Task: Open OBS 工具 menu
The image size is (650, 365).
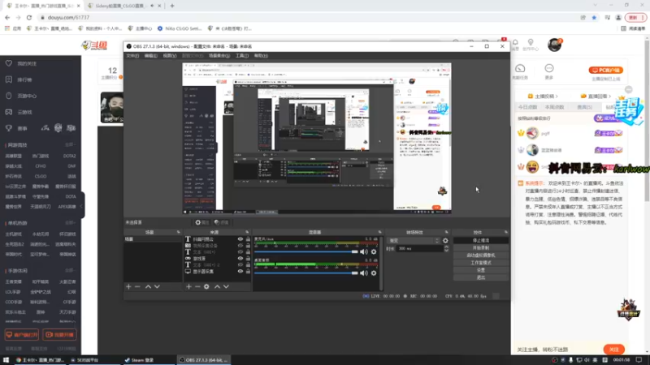Action: (242, 55)
